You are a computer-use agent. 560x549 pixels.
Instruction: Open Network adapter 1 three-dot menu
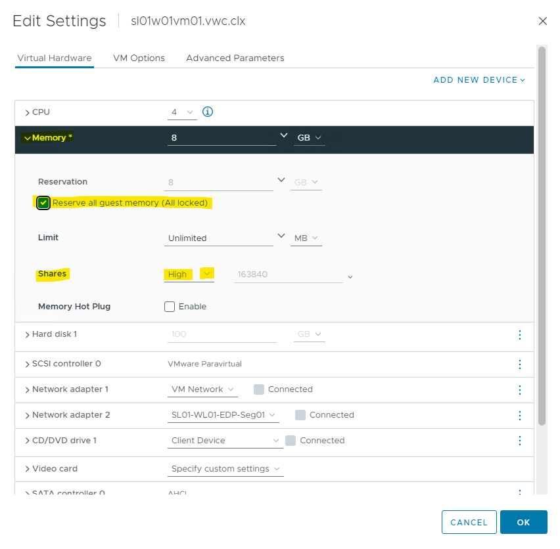[519, 389]
